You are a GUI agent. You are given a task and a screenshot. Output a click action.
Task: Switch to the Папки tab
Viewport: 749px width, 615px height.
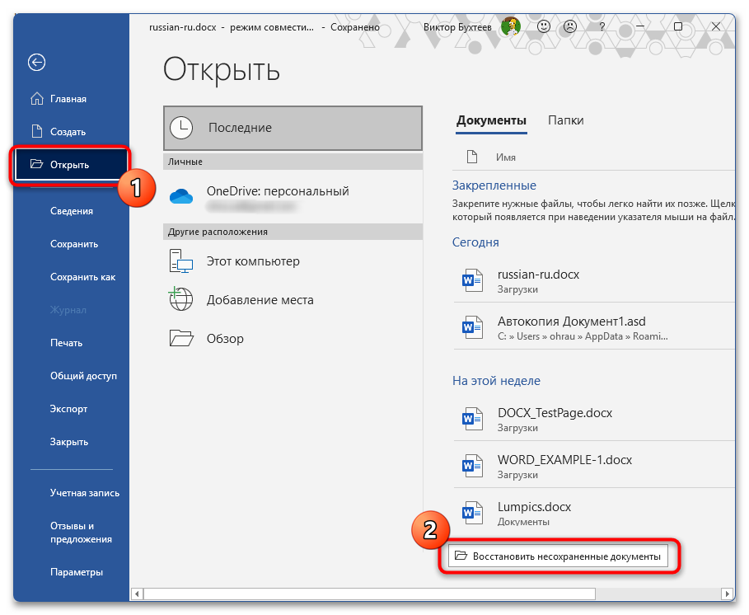click(x=565, y=120)
